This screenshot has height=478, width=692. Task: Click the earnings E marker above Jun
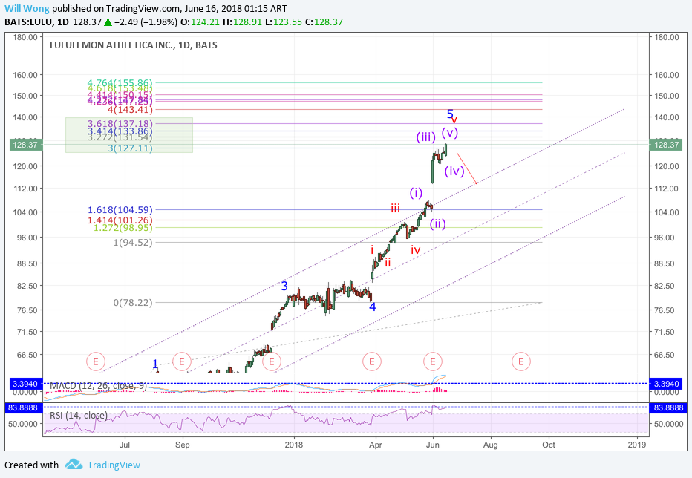[432, 361]
